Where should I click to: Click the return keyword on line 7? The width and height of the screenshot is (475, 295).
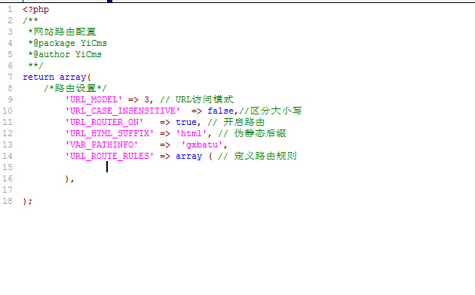(x=38, y=77)
